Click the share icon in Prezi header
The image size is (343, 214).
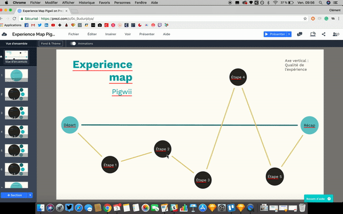(x=324, y=34)
